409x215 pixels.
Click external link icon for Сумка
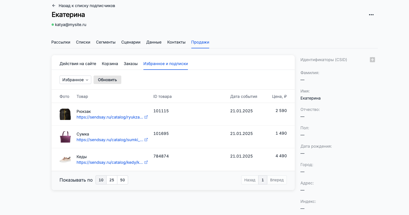tap(146, 140)
